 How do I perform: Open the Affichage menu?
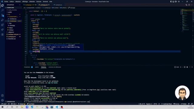25,2
